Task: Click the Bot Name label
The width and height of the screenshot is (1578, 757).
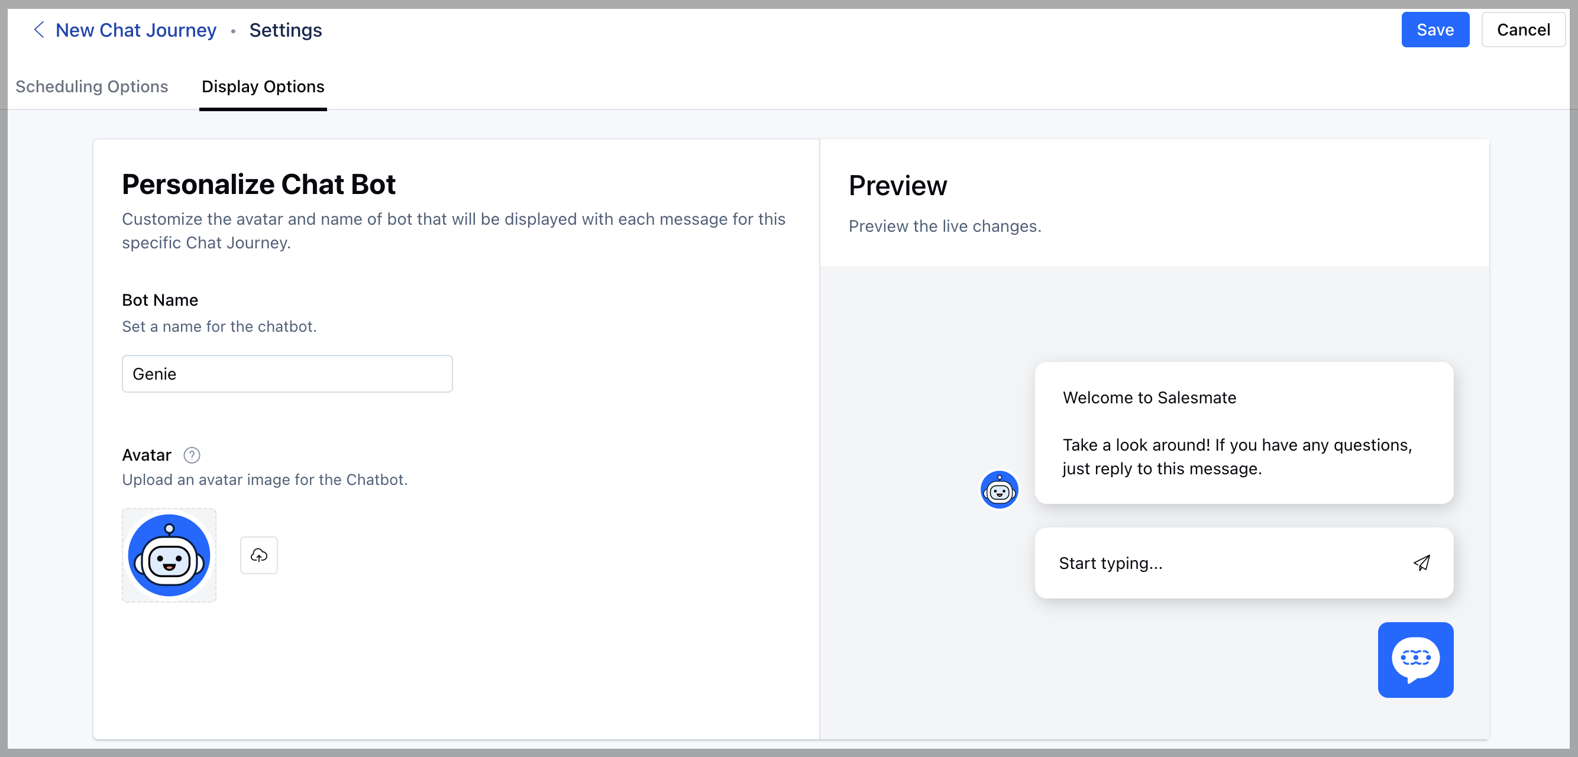Action: pos(160,300)
